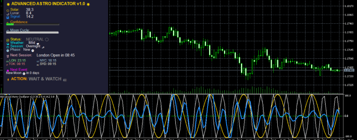
Task: Click the NEUTRAL status text
Action: click(35, 40)
